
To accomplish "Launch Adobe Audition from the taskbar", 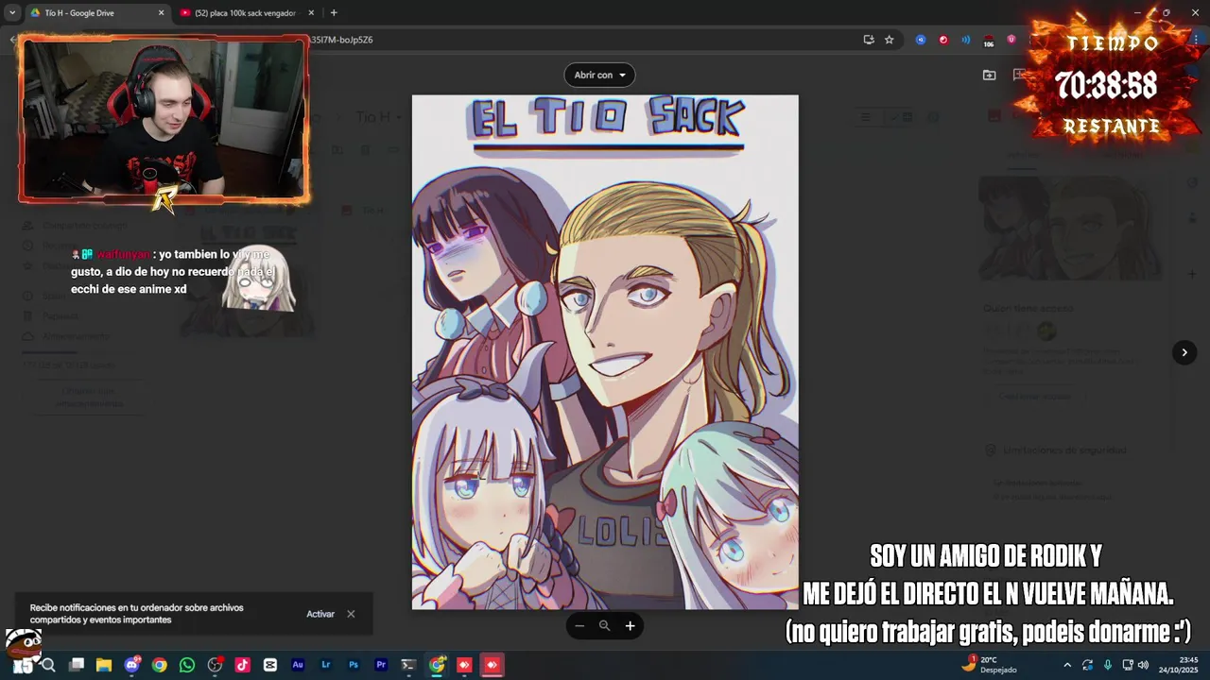I will coord(298,665).
